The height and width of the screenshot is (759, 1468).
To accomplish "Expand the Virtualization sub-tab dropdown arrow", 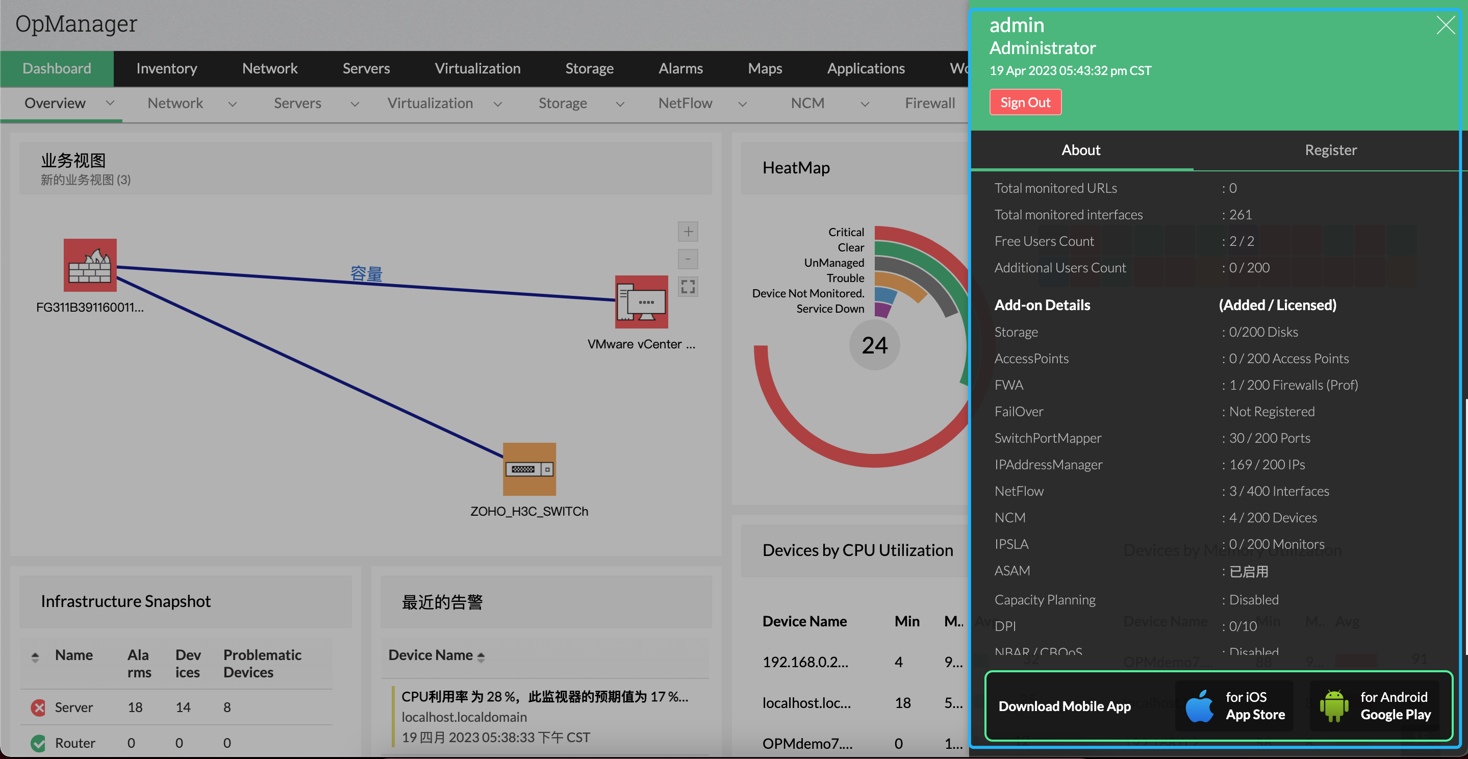I will pos(497,104).
